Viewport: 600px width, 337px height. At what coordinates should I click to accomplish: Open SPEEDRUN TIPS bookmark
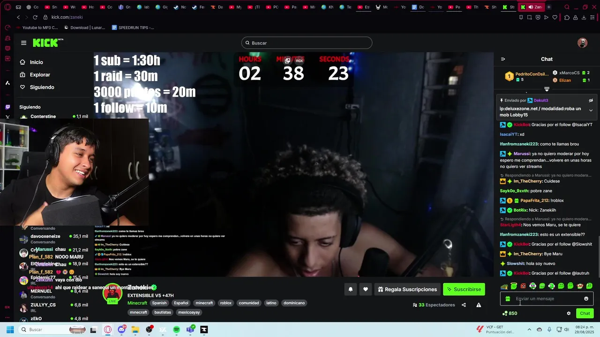[133, 28]
